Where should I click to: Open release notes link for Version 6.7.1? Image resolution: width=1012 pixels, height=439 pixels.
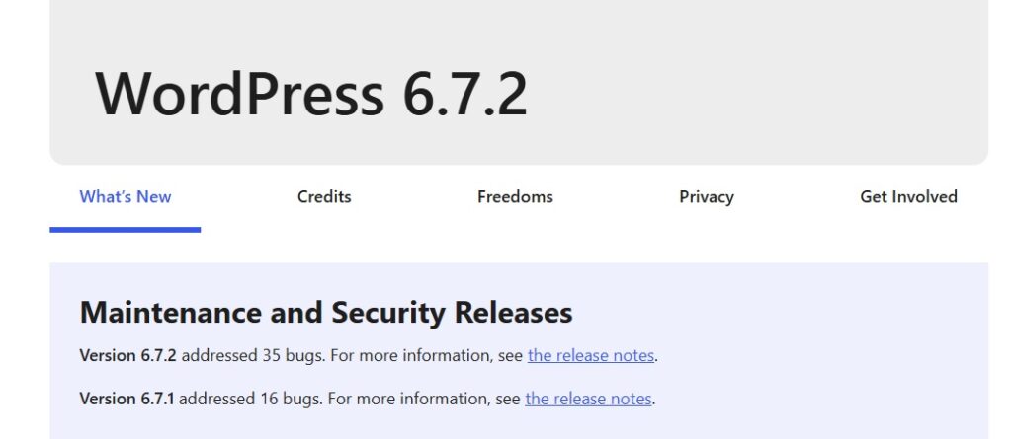coord(588,400)
